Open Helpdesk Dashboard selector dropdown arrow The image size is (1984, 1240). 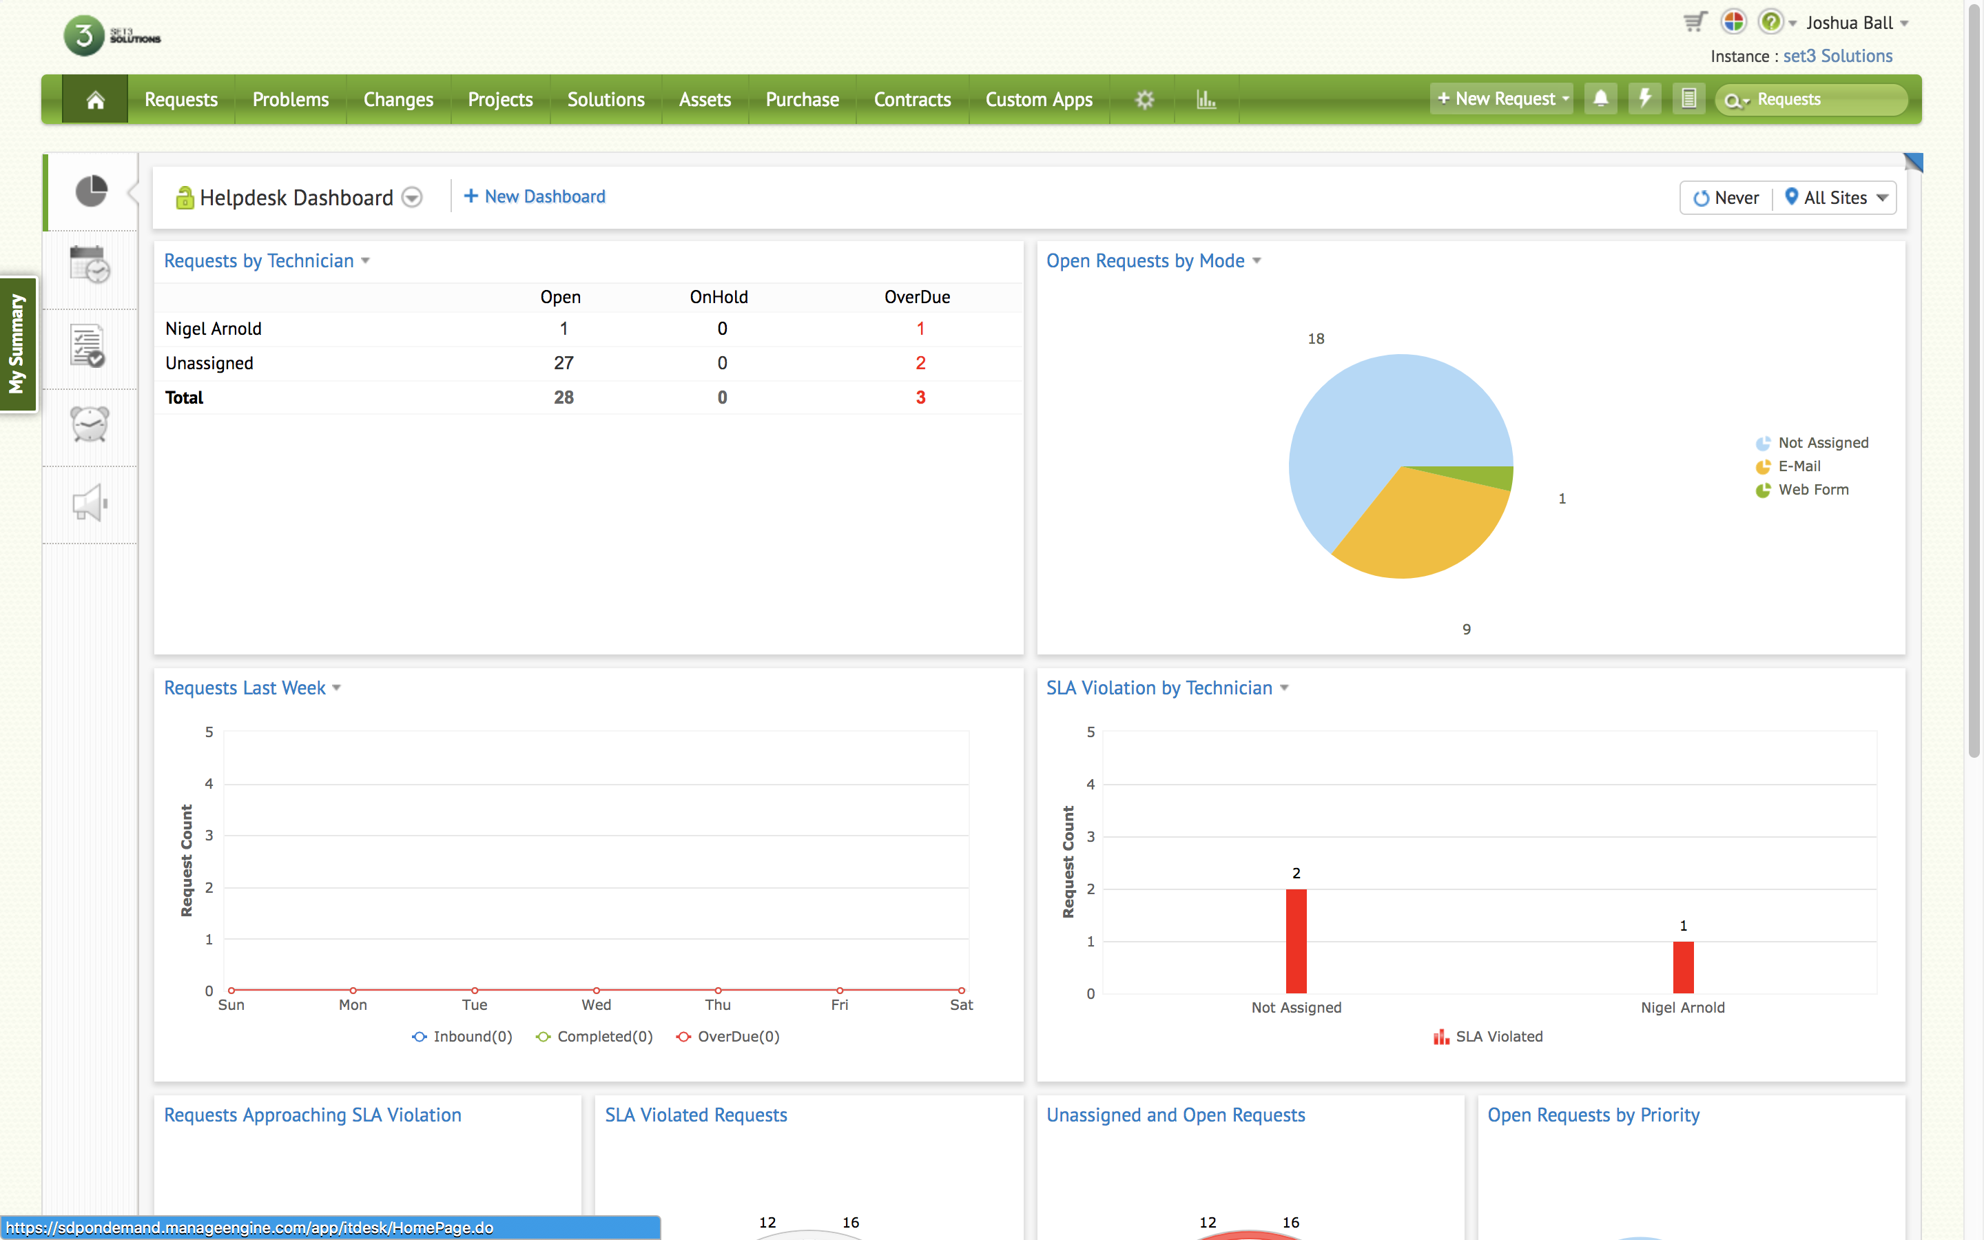pyautogui.click(x=413, y=198)
